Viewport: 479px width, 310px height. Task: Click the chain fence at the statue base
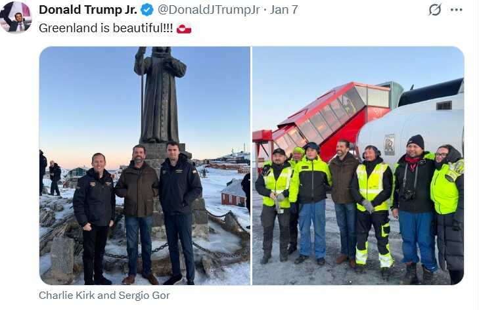point(177,246)
